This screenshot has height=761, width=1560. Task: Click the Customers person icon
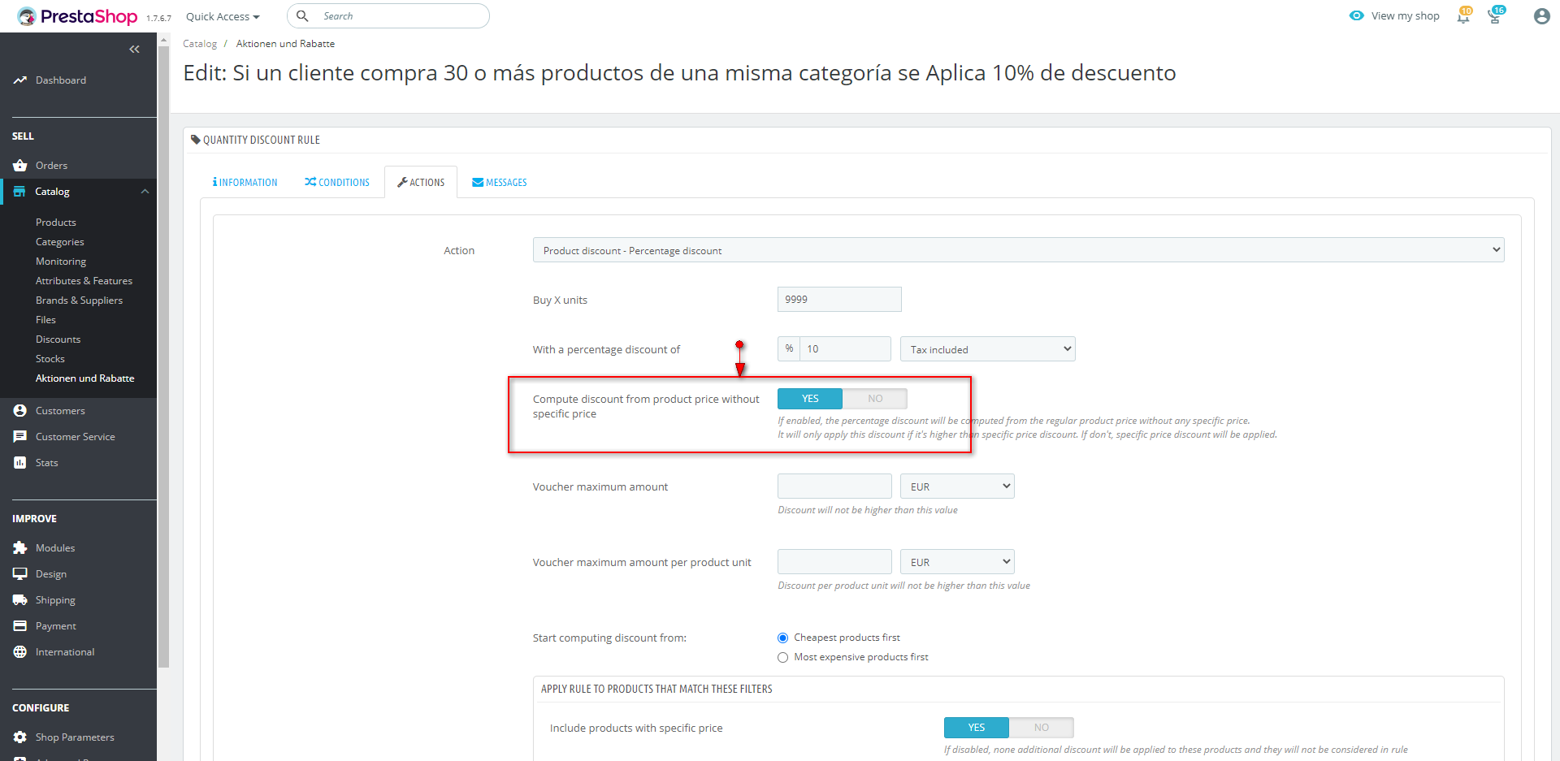tap(20, 411)
